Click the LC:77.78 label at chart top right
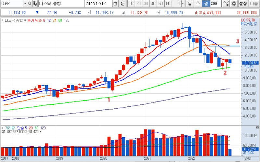This screenshot has height=162, width=260. point(248,20)
